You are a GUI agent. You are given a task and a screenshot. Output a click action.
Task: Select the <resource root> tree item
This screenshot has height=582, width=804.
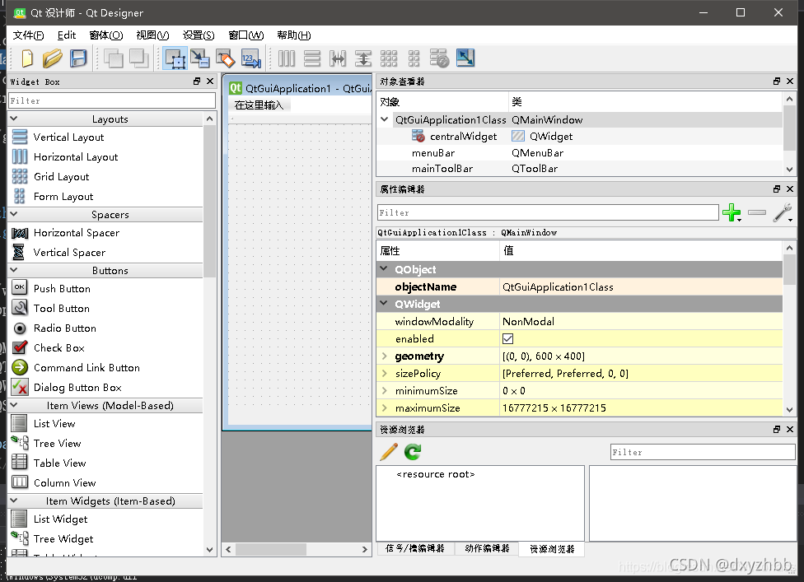pyautogui.click(x=435, y=474)
